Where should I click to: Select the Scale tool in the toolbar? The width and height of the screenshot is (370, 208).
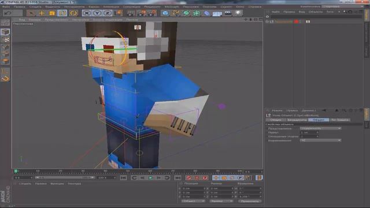tap(52, 13)
